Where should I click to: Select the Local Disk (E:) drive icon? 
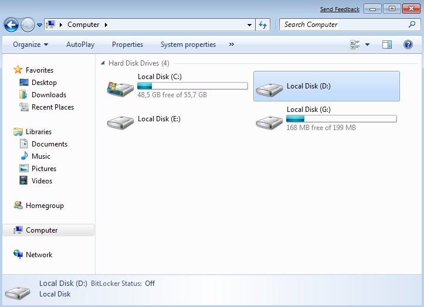pos(120,122)
